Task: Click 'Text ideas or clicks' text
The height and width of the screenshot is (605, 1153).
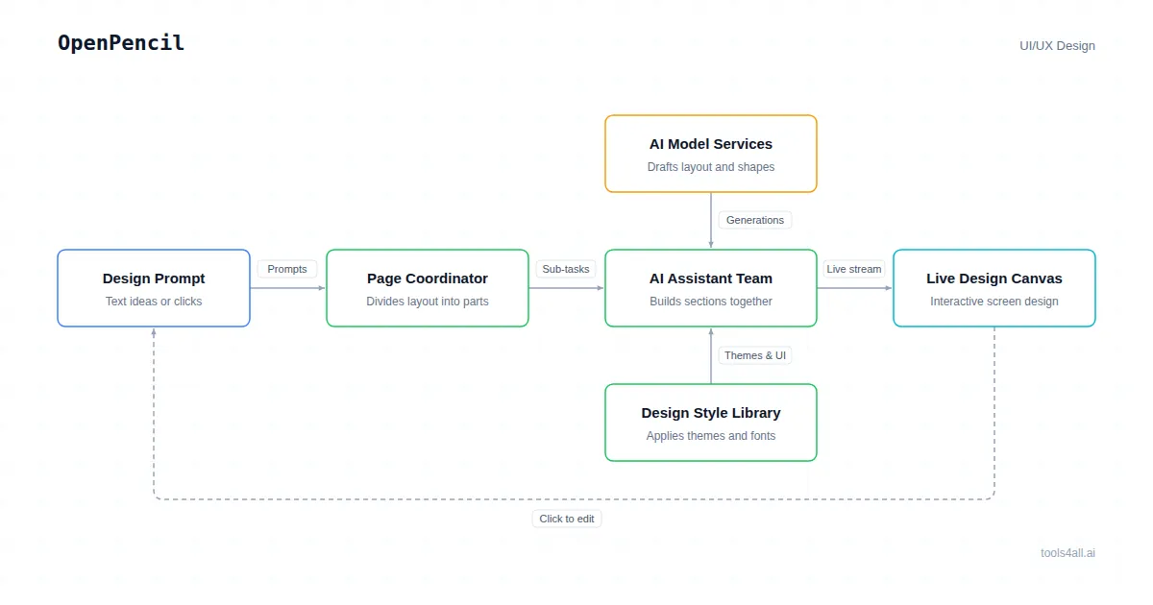Action: pyautogui.click(x=154, y=302)
